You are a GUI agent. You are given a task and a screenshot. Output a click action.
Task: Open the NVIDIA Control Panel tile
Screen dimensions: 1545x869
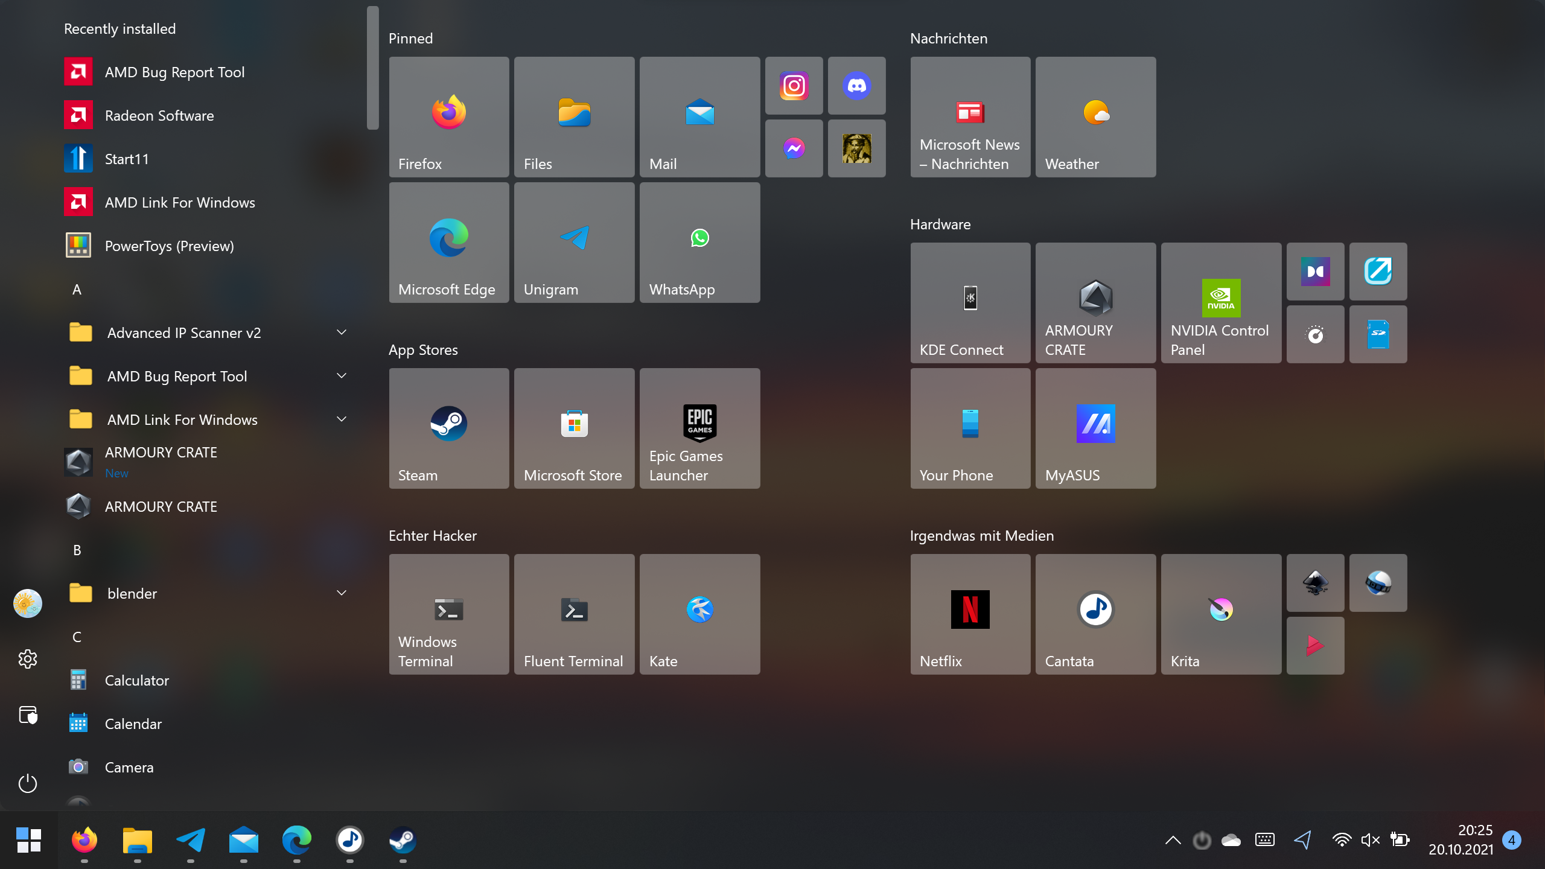pyautogui.click(x=1221, y=303)
